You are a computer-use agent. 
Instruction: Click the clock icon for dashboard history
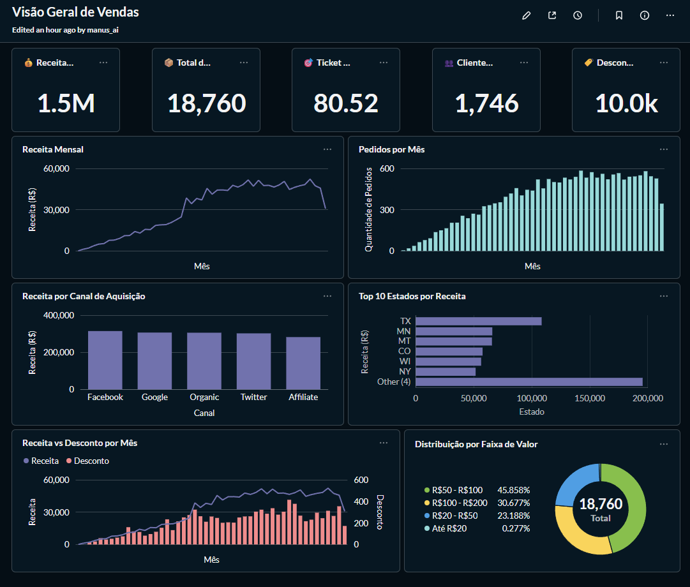(x=577, y=15)
